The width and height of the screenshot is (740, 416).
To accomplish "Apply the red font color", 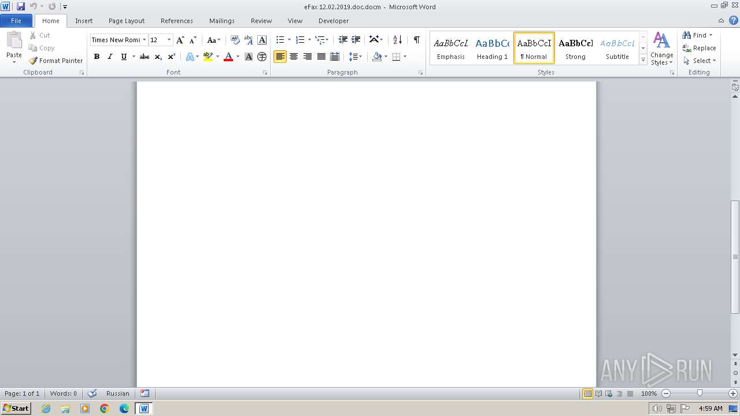I will point(228,57).
